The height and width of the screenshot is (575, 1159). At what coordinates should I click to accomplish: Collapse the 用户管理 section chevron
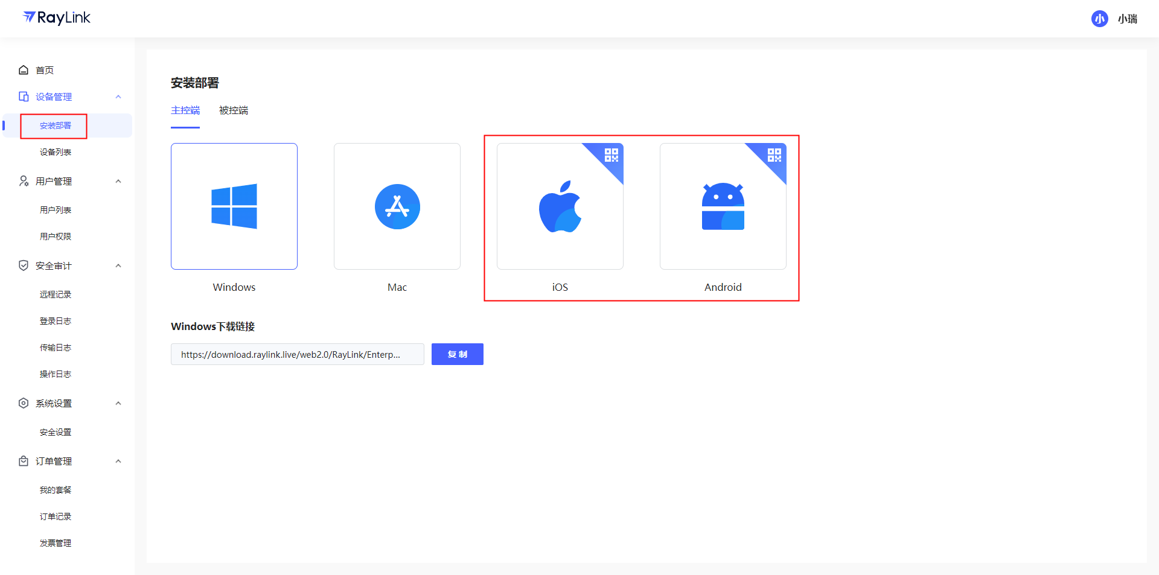[x=118, y=181]
